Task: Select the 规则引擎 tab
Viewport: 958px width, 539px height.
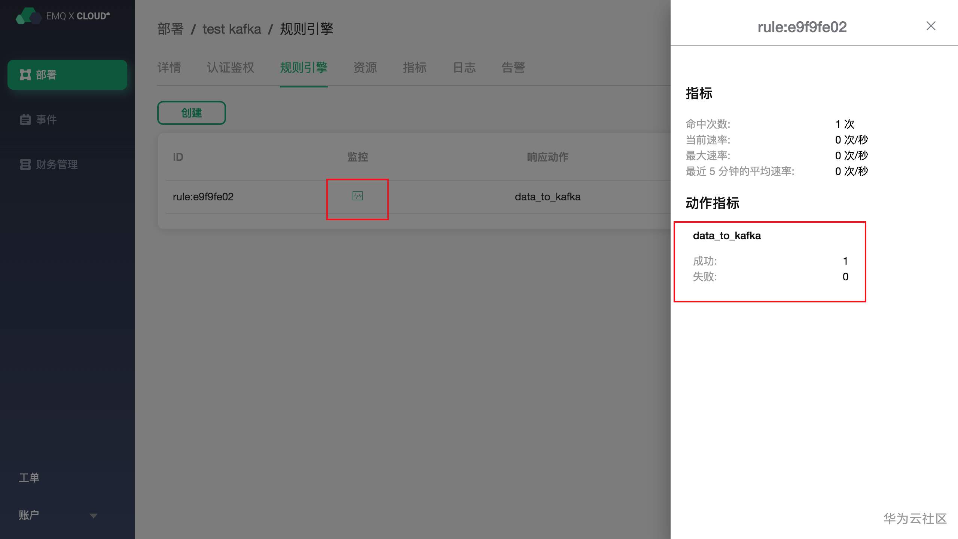Action: 303,68
